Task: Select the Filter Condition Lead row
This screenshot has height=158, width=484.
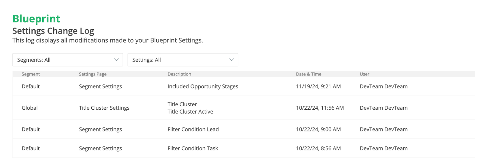Action: click(x=193, y=129)
